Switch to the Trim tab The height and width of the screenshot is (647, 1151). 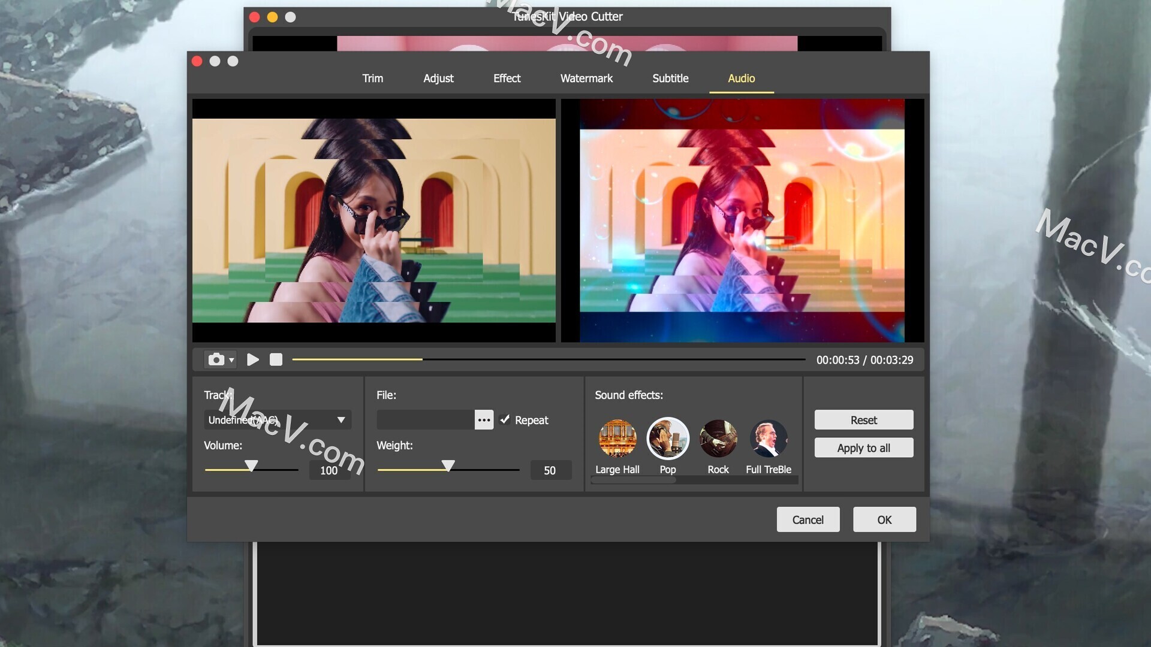(372, 78)
